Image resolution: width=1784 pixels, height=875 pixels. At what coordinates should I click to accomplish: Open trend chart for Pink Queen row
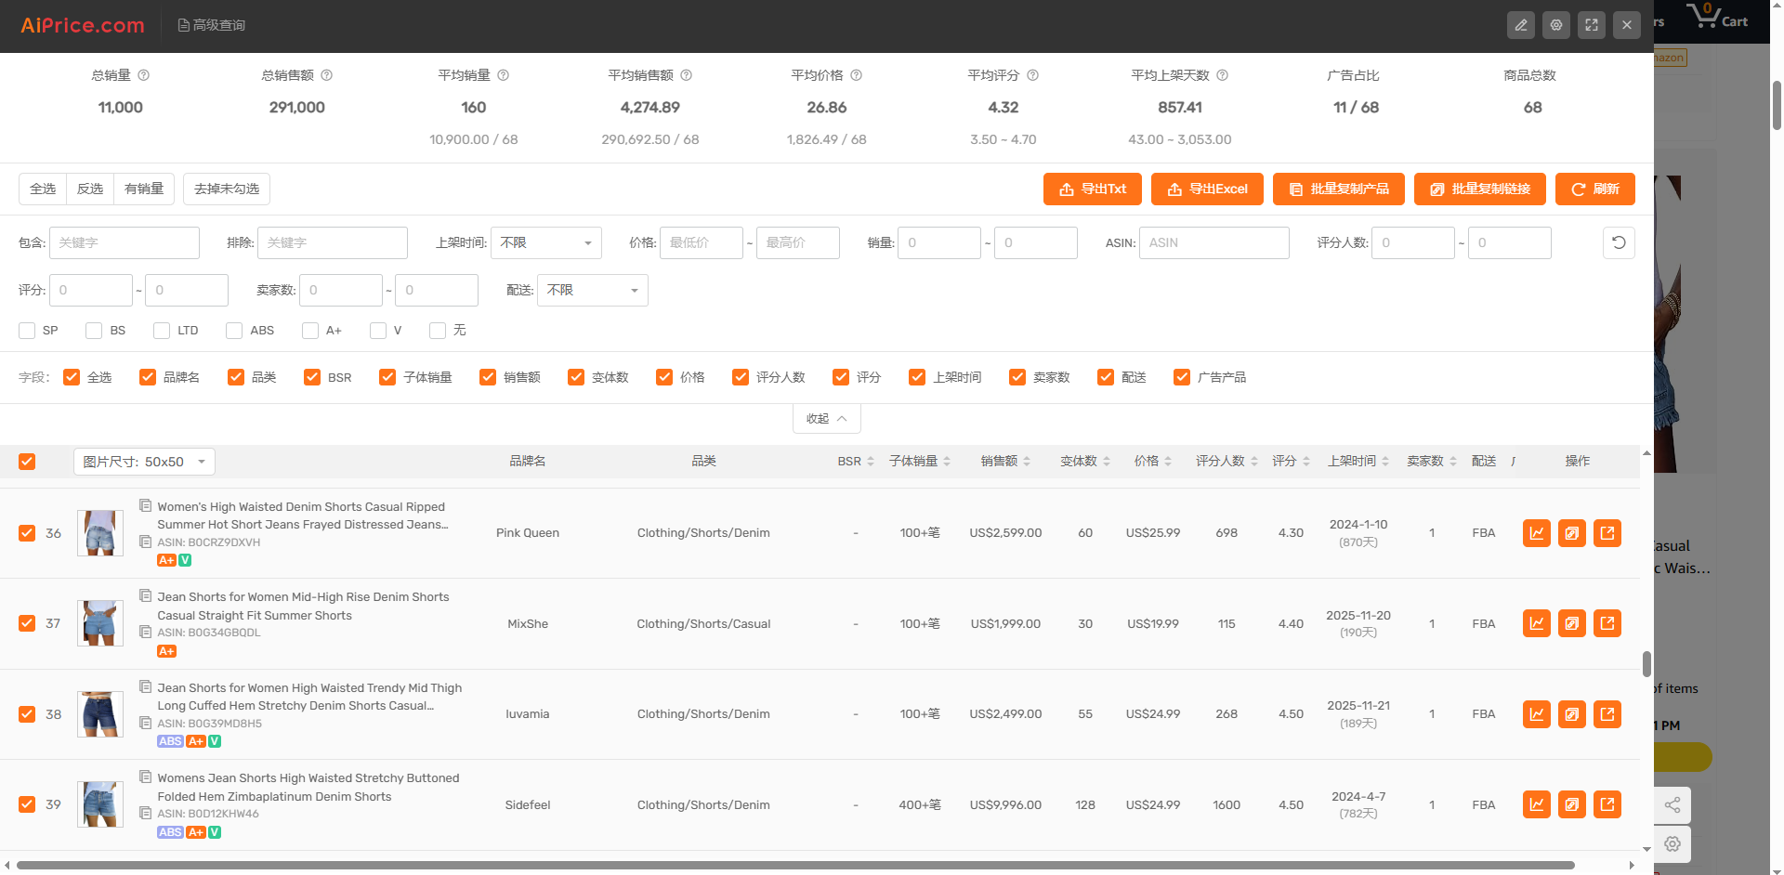[x=1537, y=533]
